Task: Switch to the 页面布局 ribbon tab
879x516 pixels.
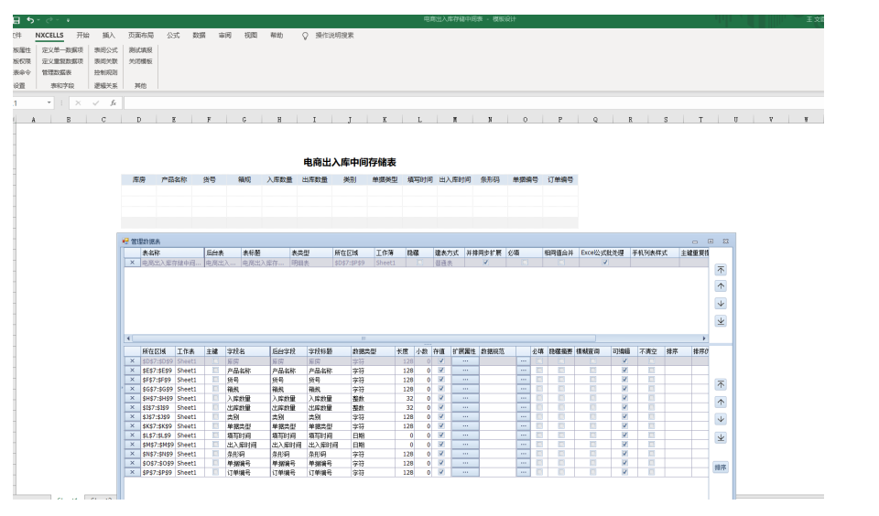Action: coord(141,35)
